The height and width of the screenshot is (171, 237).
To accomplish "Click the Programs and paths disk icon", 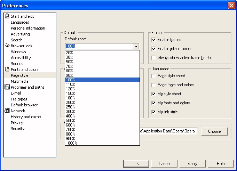I will (7, 87).
